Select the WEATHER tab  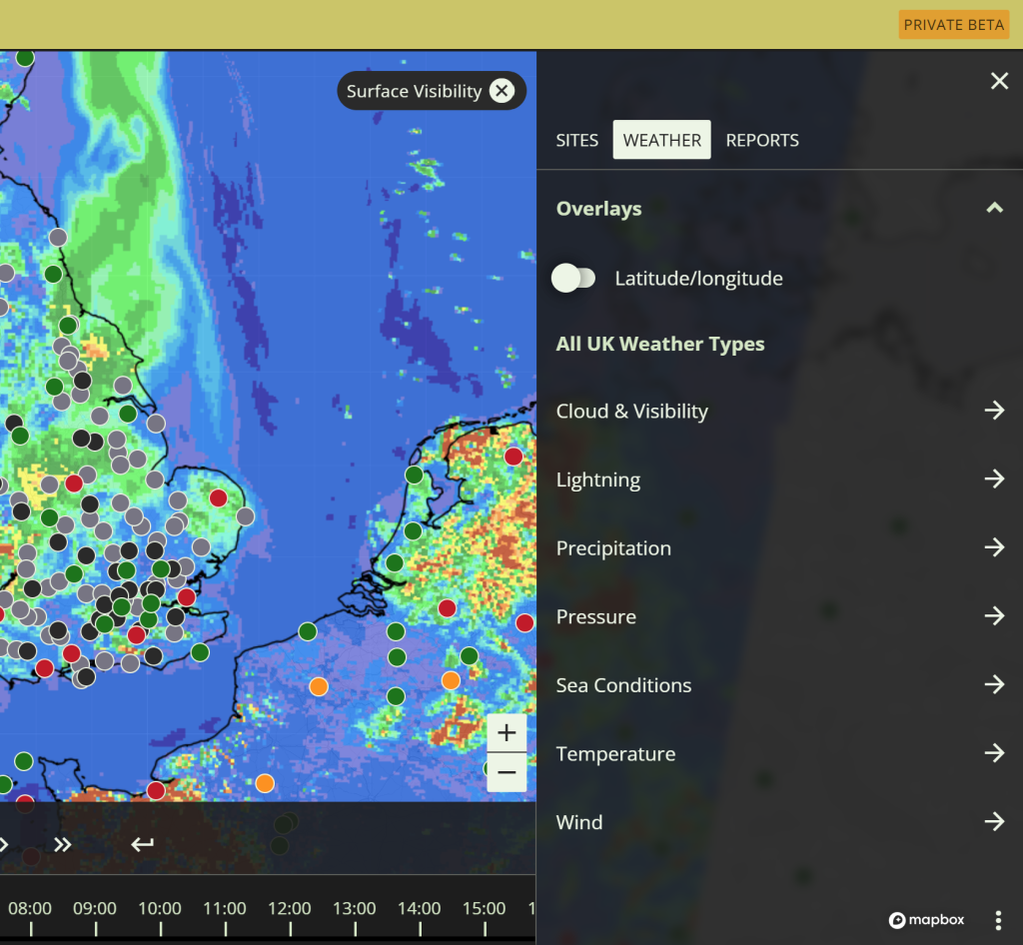[661, 140]
